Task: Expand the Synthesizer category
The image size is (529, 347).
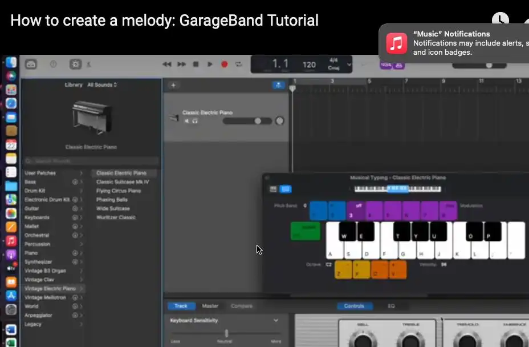Action: 54,262
